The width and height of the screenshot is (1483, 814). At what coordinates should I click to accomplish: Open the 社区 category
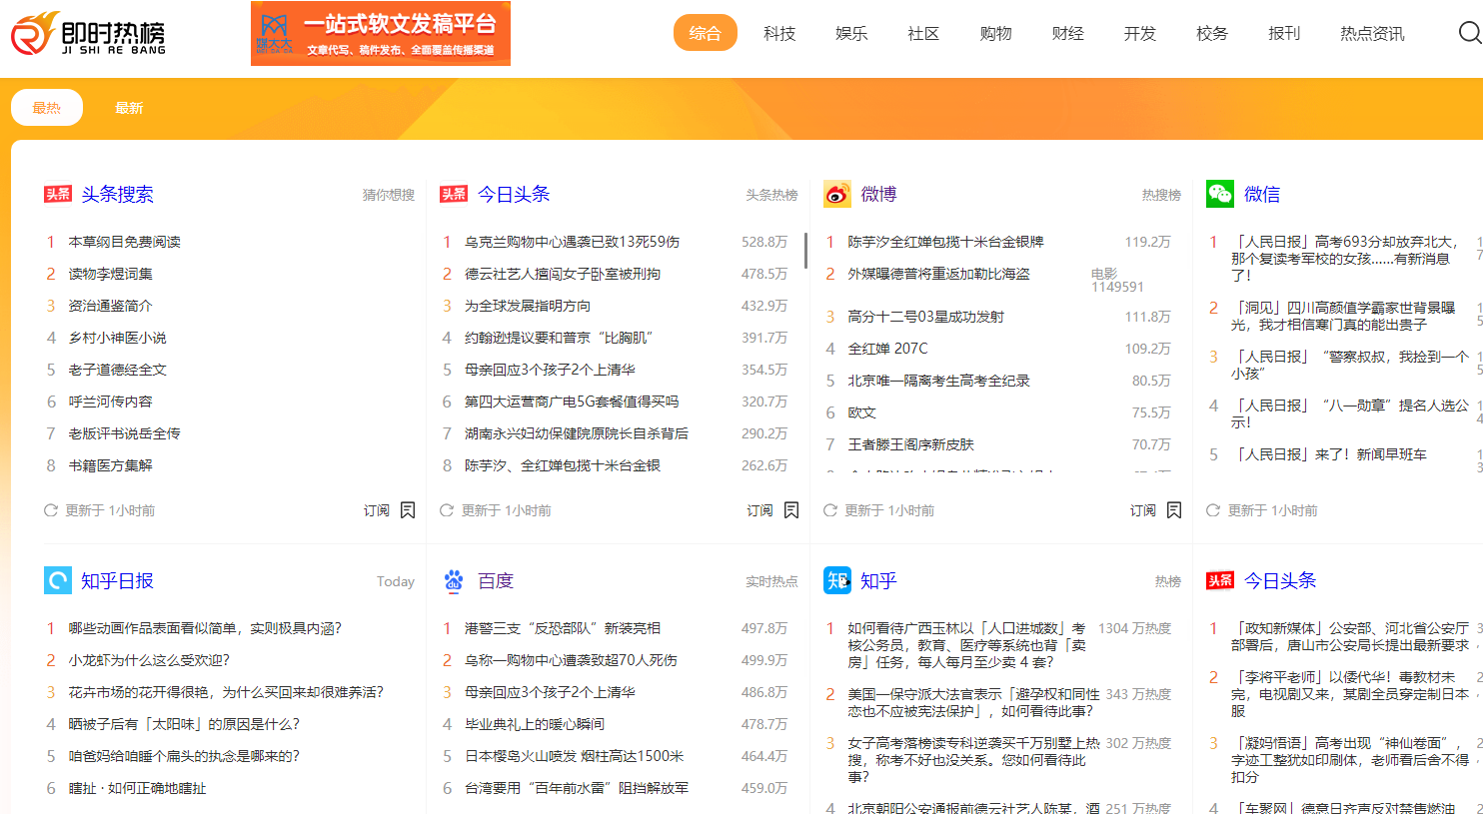[923, 34]
